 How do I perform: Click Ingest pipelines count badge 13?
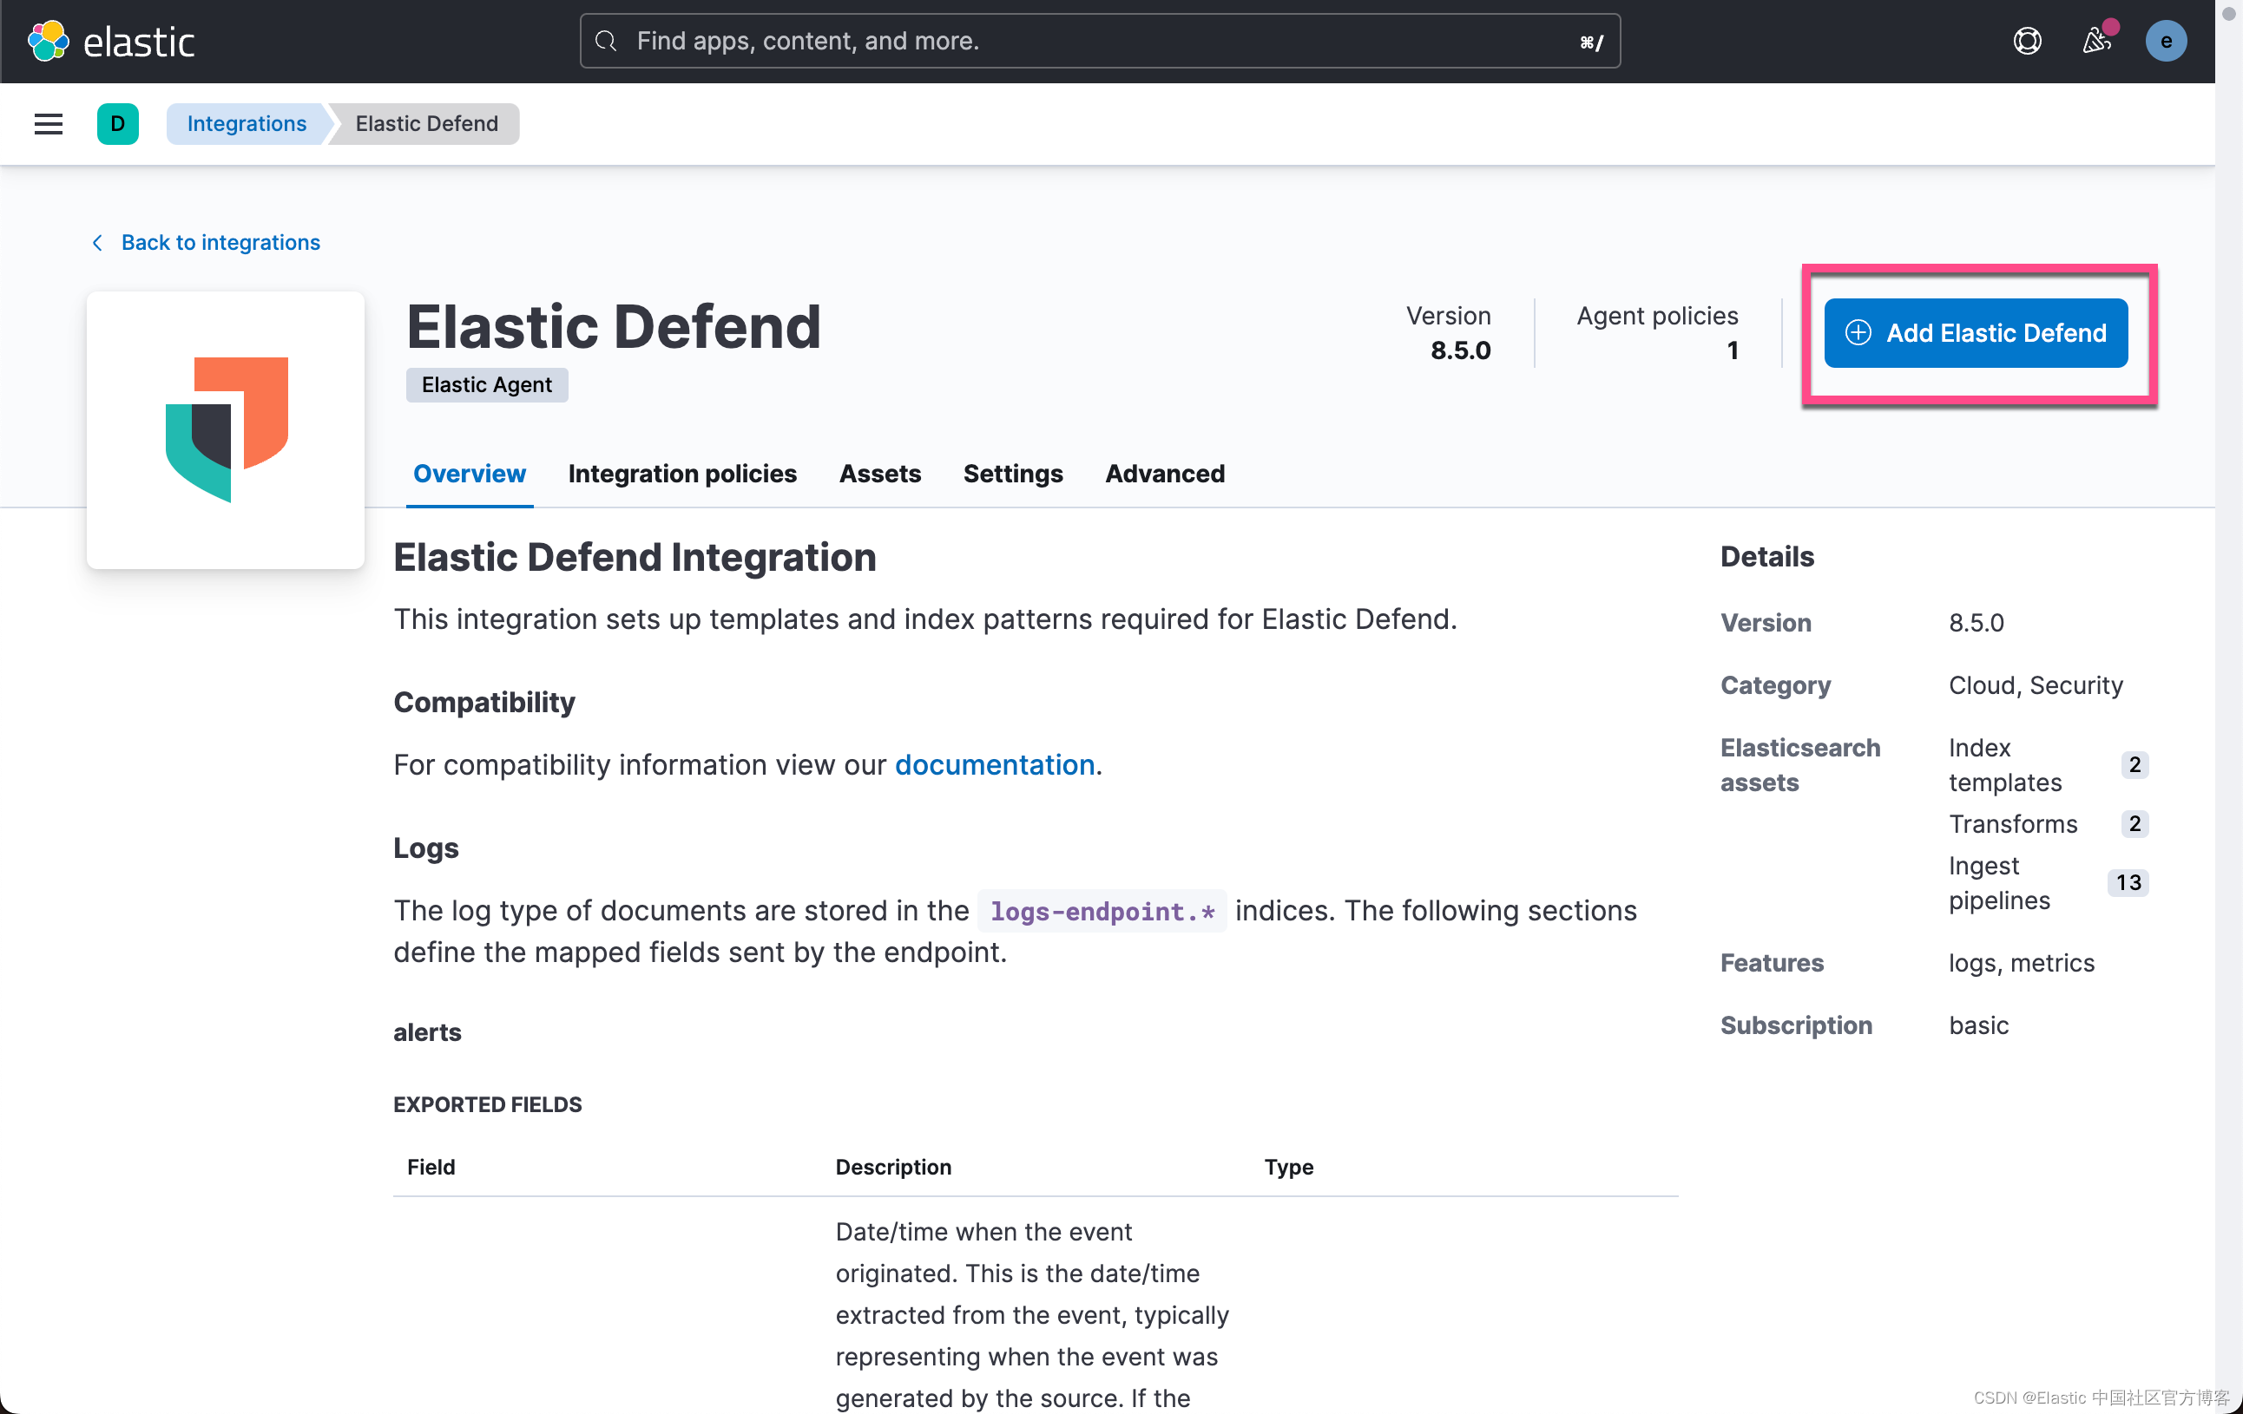(x=2128, y=882)
